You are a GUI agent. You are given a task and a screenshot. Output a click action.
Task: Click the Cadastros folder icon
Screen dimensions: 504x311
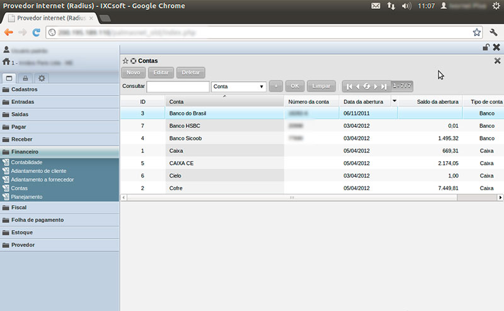[x=6, y=89]
